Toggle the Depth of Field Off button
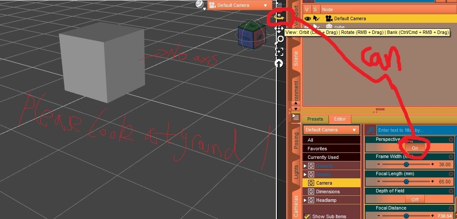Screen dimensions: 457x219 (x=415, y=200)
